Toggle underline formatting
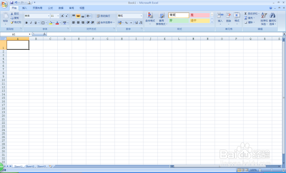The width and height of the screenshot is (286, 173). pos(35,23)
